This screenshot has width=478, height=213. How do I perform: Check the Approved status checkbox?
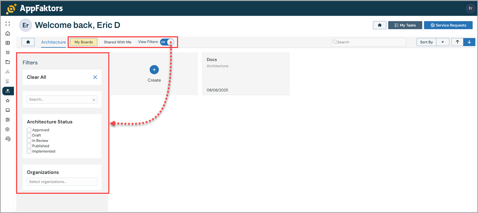[x=29, y=130]
